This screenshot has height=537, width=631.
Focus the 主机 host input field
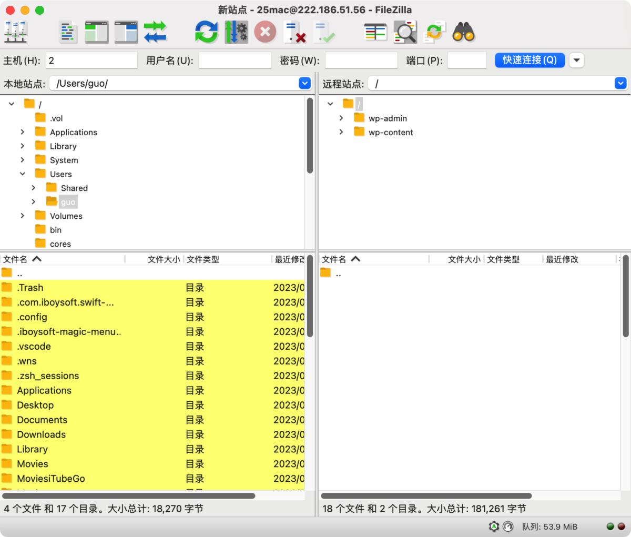(x=91, y=60)
